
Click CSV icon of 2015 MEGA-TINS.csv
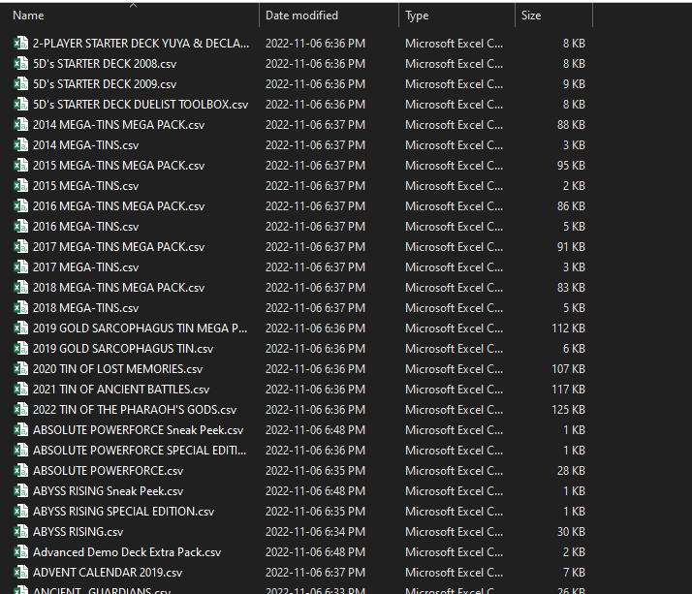pos(20,185)
